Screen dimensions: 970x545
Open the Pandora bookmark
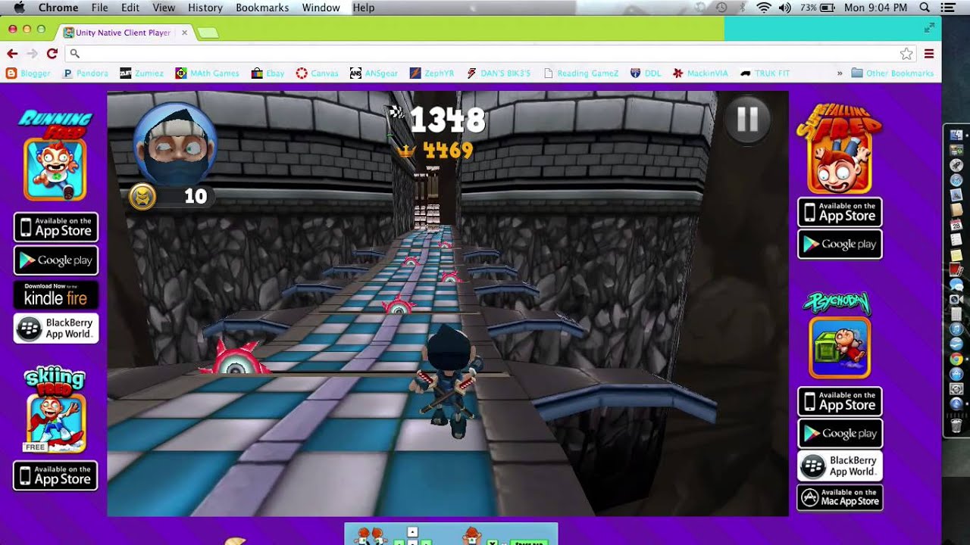tap(85, 73)
